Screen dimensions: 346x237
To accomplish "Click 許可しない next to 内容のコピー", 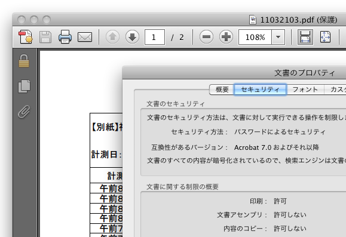I will [x=290, y=229].
